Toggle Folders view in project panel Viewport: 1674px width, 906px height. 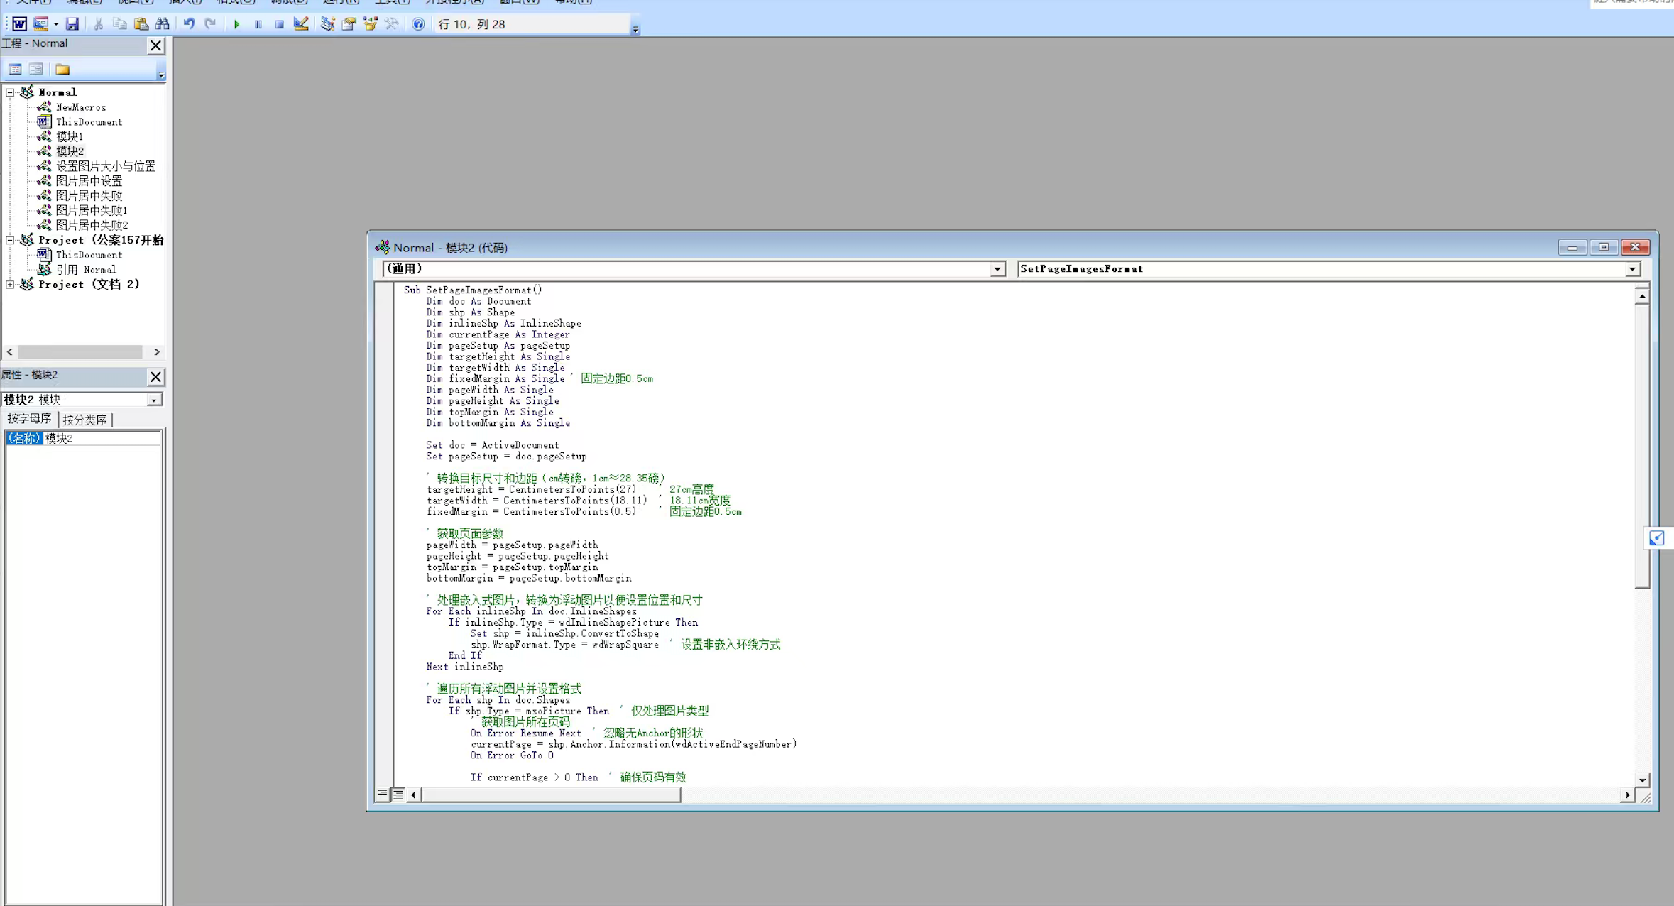click(x=62, y=70)
